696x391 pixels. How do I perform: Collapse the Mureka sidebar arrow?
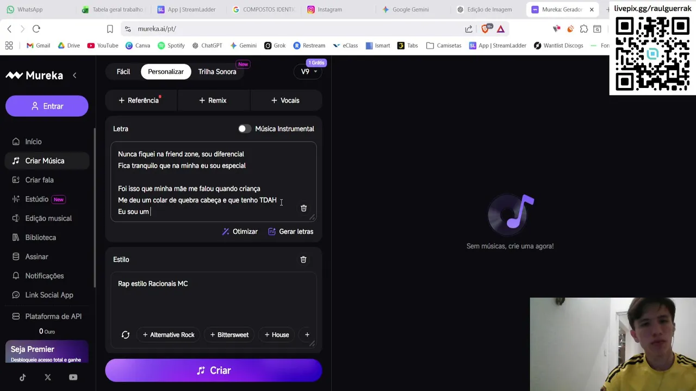(74, 75)
